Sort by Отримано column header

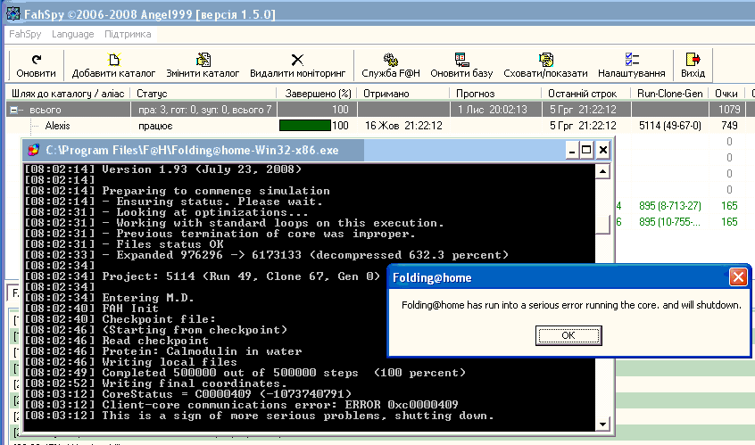(x=403, y=94)
